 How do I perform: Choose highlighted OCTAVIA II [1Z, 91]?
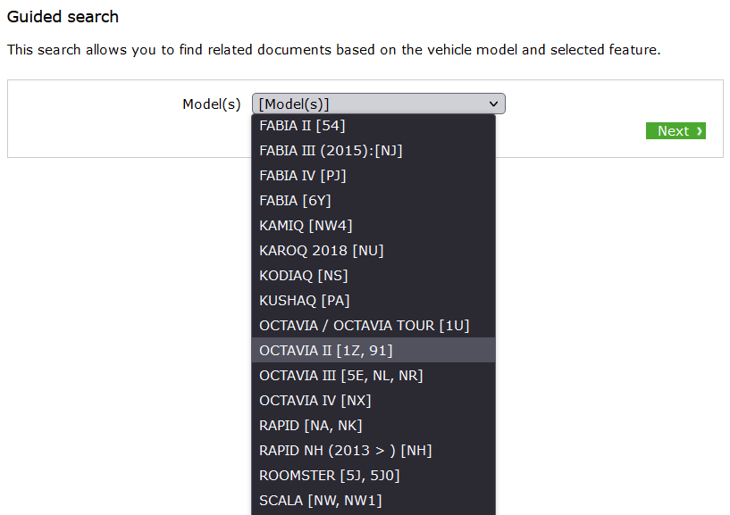[373, 350]
